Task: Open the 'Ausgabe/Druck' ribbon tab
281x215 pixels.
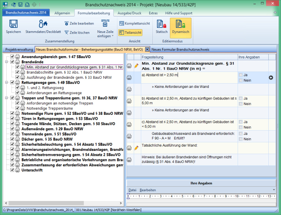Action: (129, 13)
